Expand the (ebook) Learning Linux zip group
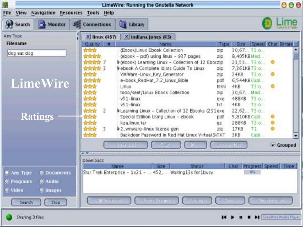This screenshot has height=227, width=303. (x=118, y=62)
